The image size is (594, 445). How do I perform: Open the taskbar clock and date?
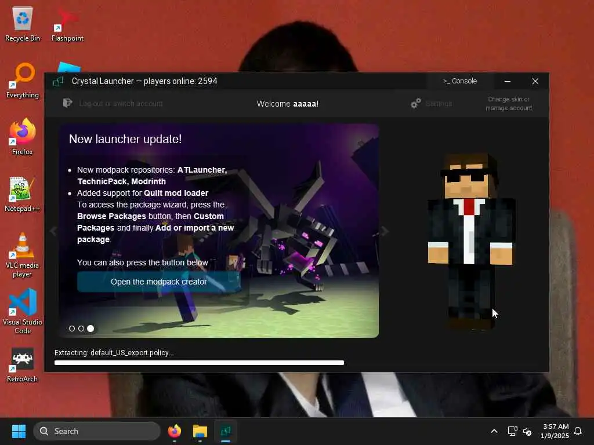pos(555,431)
